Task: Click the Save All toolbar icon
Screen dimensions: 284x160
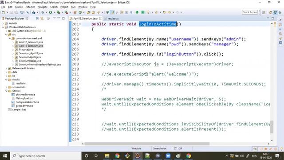Action: 16,12
